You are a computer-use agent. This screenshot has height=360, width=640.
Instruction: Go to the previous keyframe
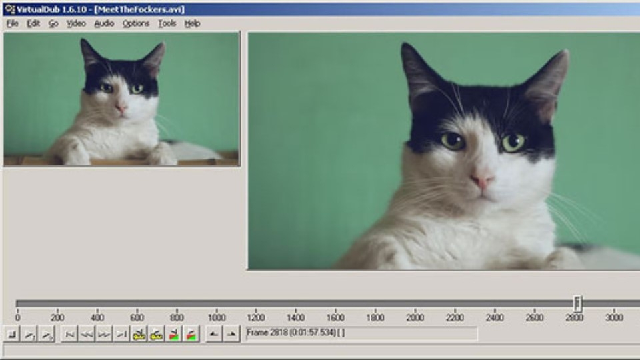139,334
